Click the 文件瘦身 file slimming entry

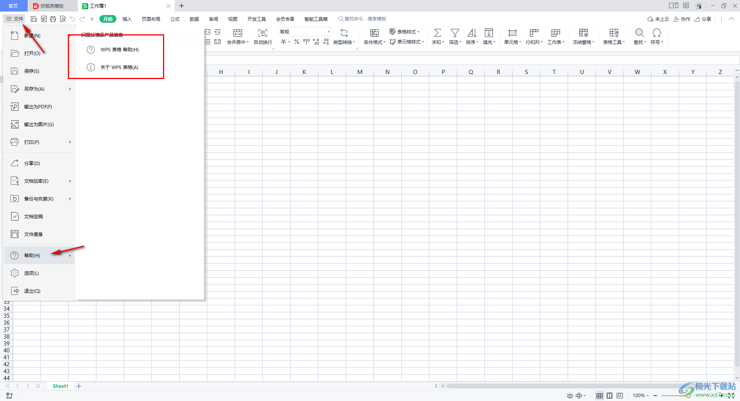pyautogui.click(x=39, y=234)
